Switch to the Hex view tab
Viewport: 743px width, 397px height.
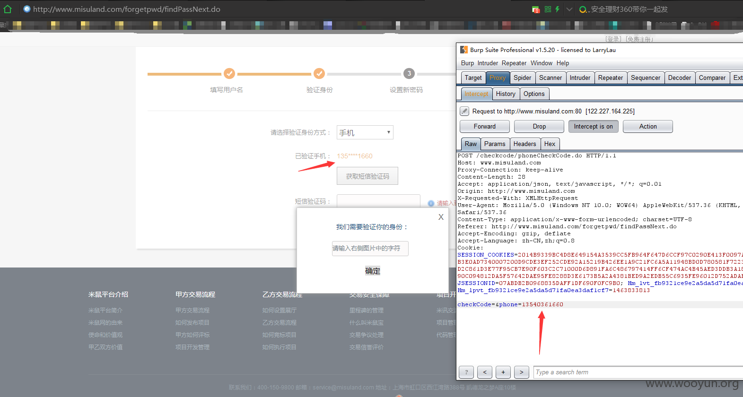[550, 144]
